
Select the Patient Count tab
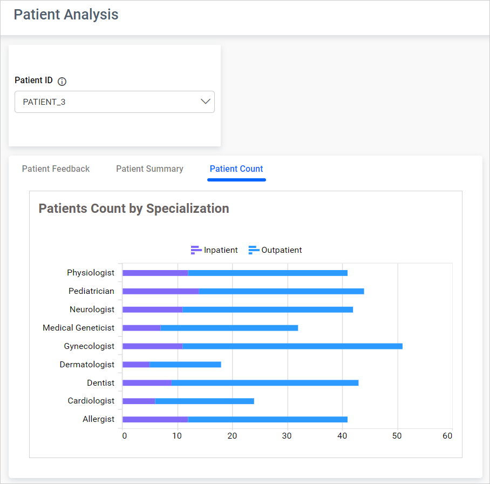(x=236, y=169)
